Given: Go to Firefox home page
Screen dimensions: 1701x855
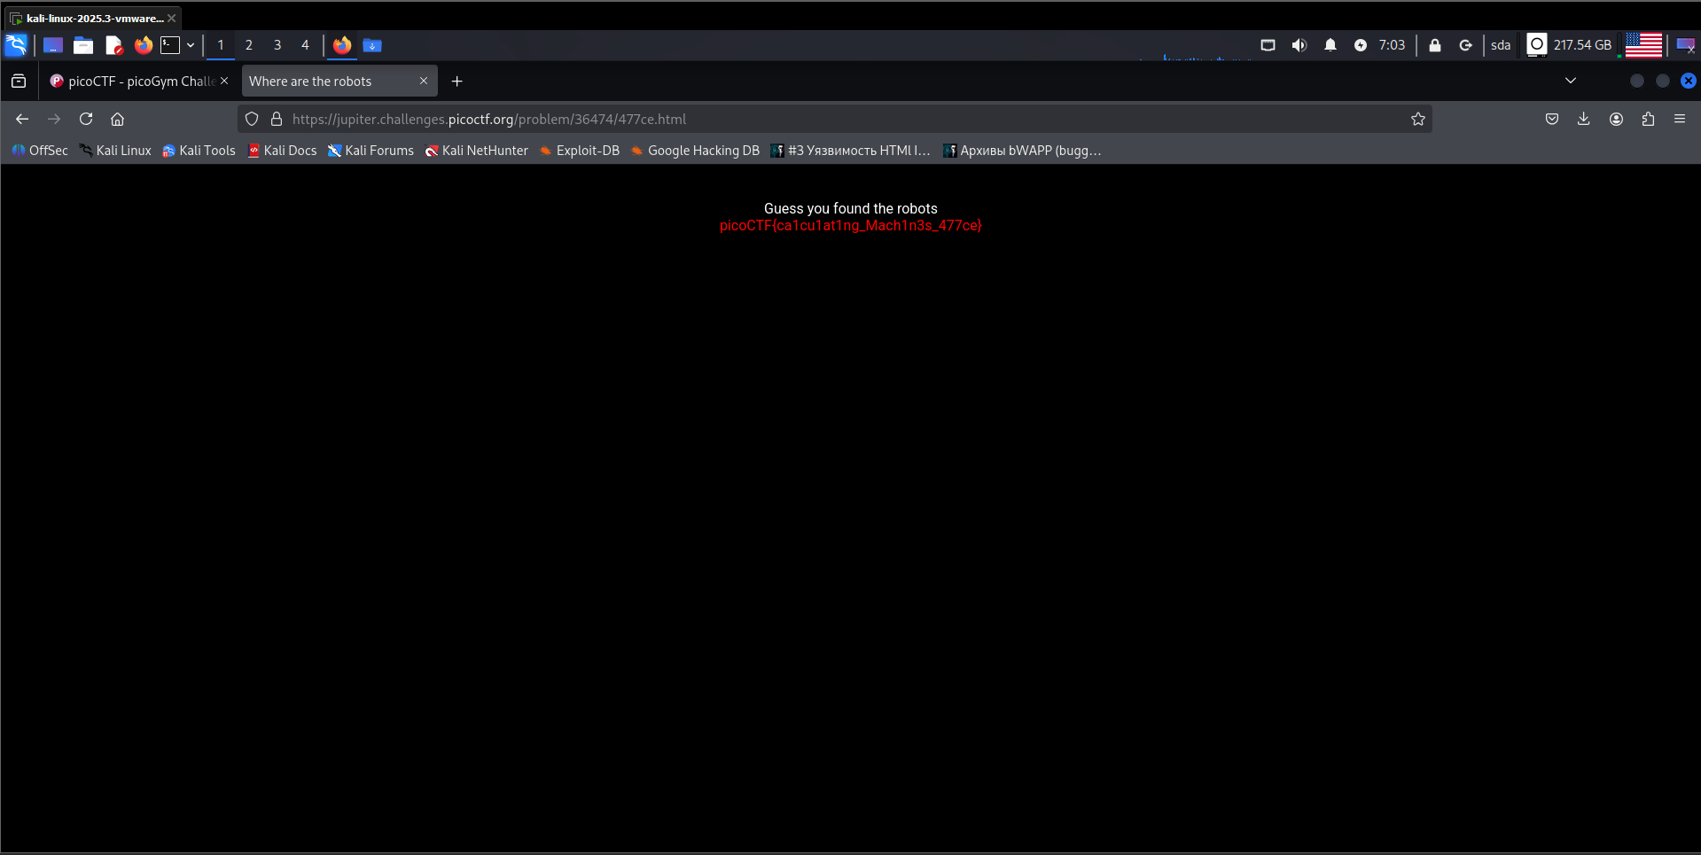Looking at the screenshot, I should click(x=117, y=119).
